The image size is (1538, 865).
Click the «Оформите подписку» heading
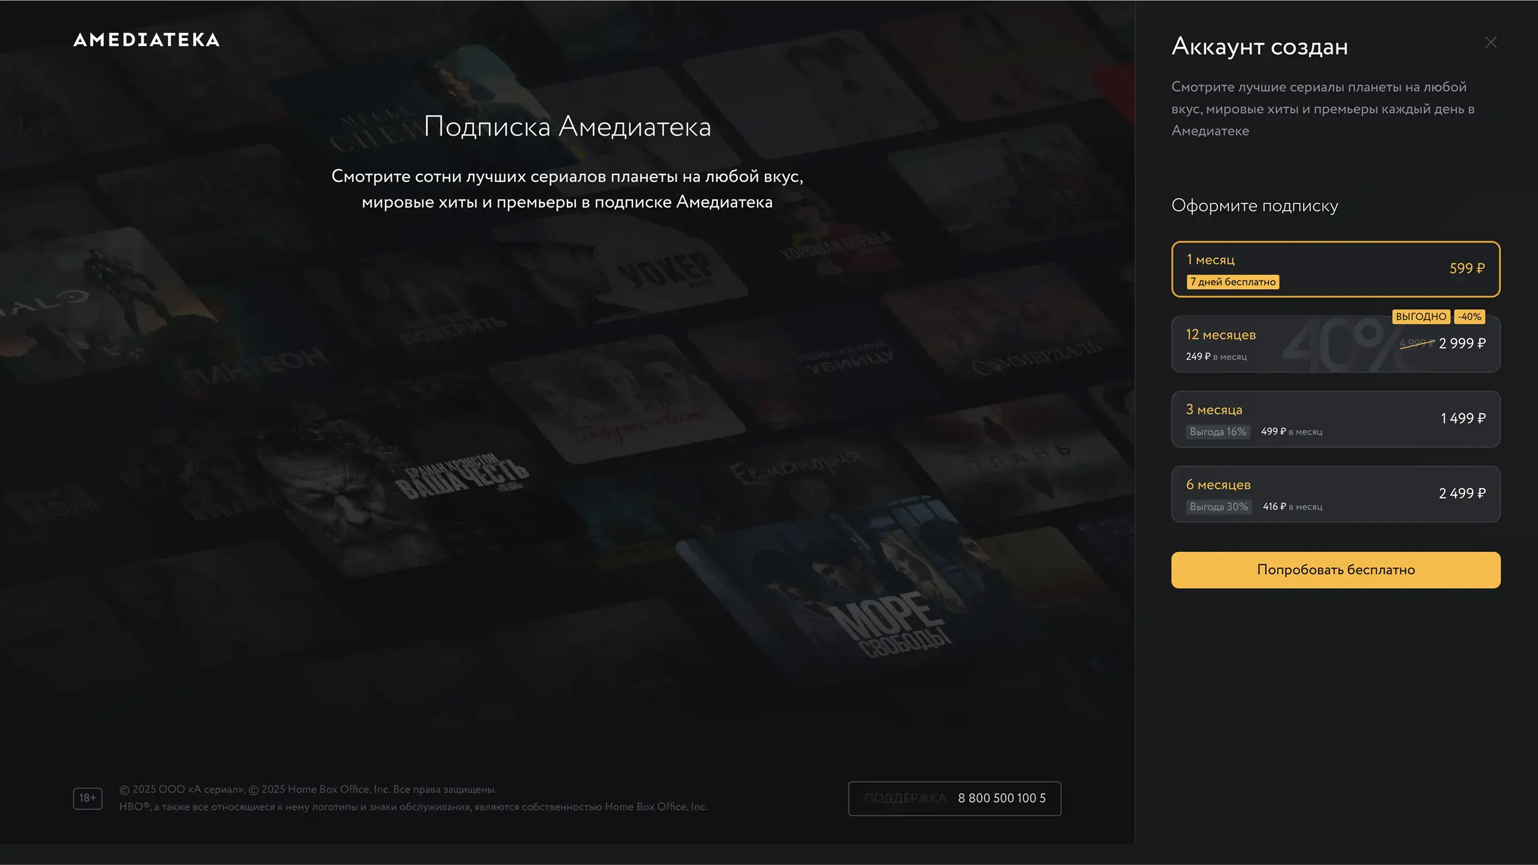1254,206
